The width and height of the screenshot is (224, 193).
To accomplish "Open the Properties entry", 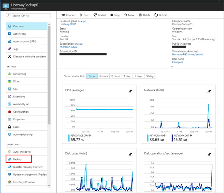I will point(27,119).
